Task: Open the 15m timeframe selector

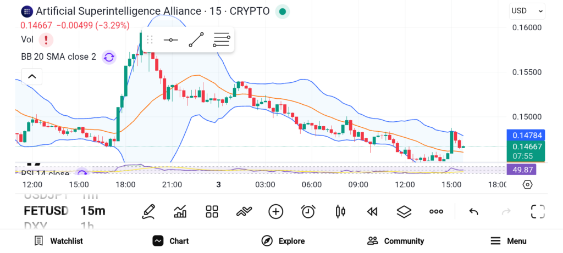Action: [x=92, y=211]
